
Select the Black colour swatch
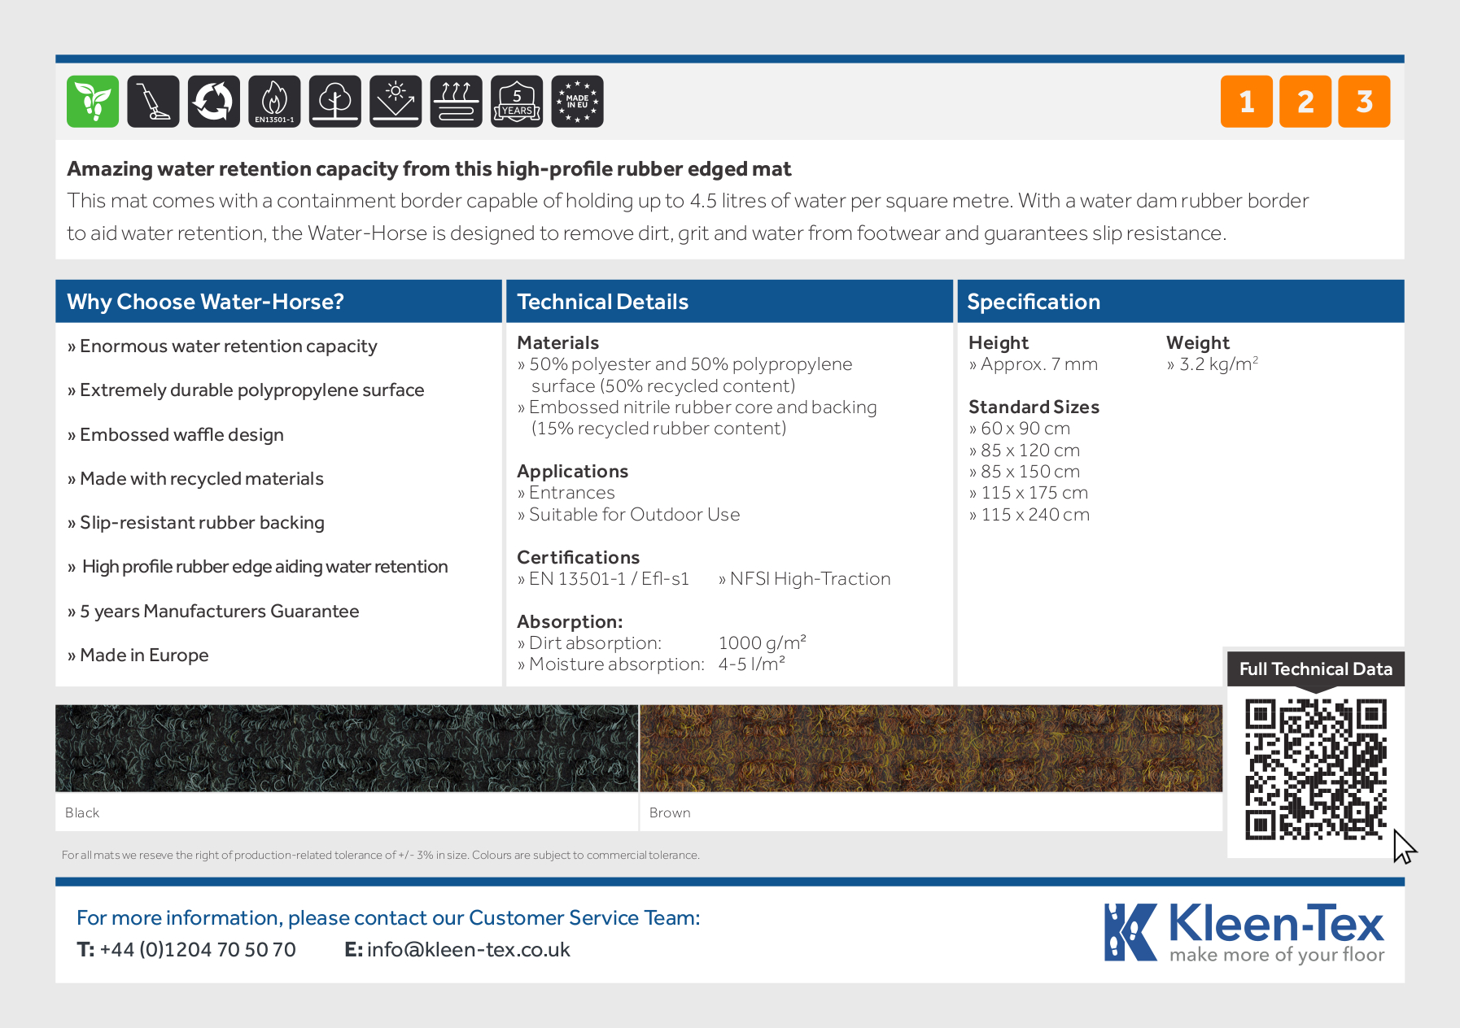[347, 748]
